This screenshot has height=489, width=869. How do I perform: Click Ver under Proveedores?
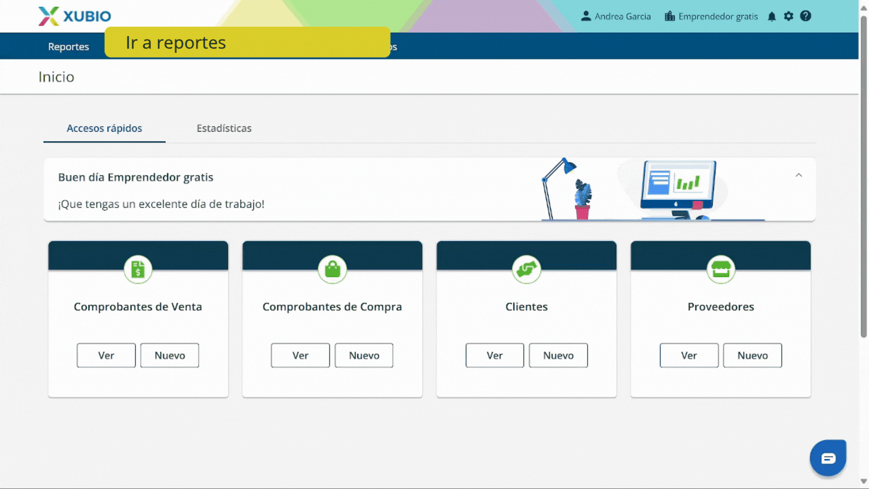(689, 355)
